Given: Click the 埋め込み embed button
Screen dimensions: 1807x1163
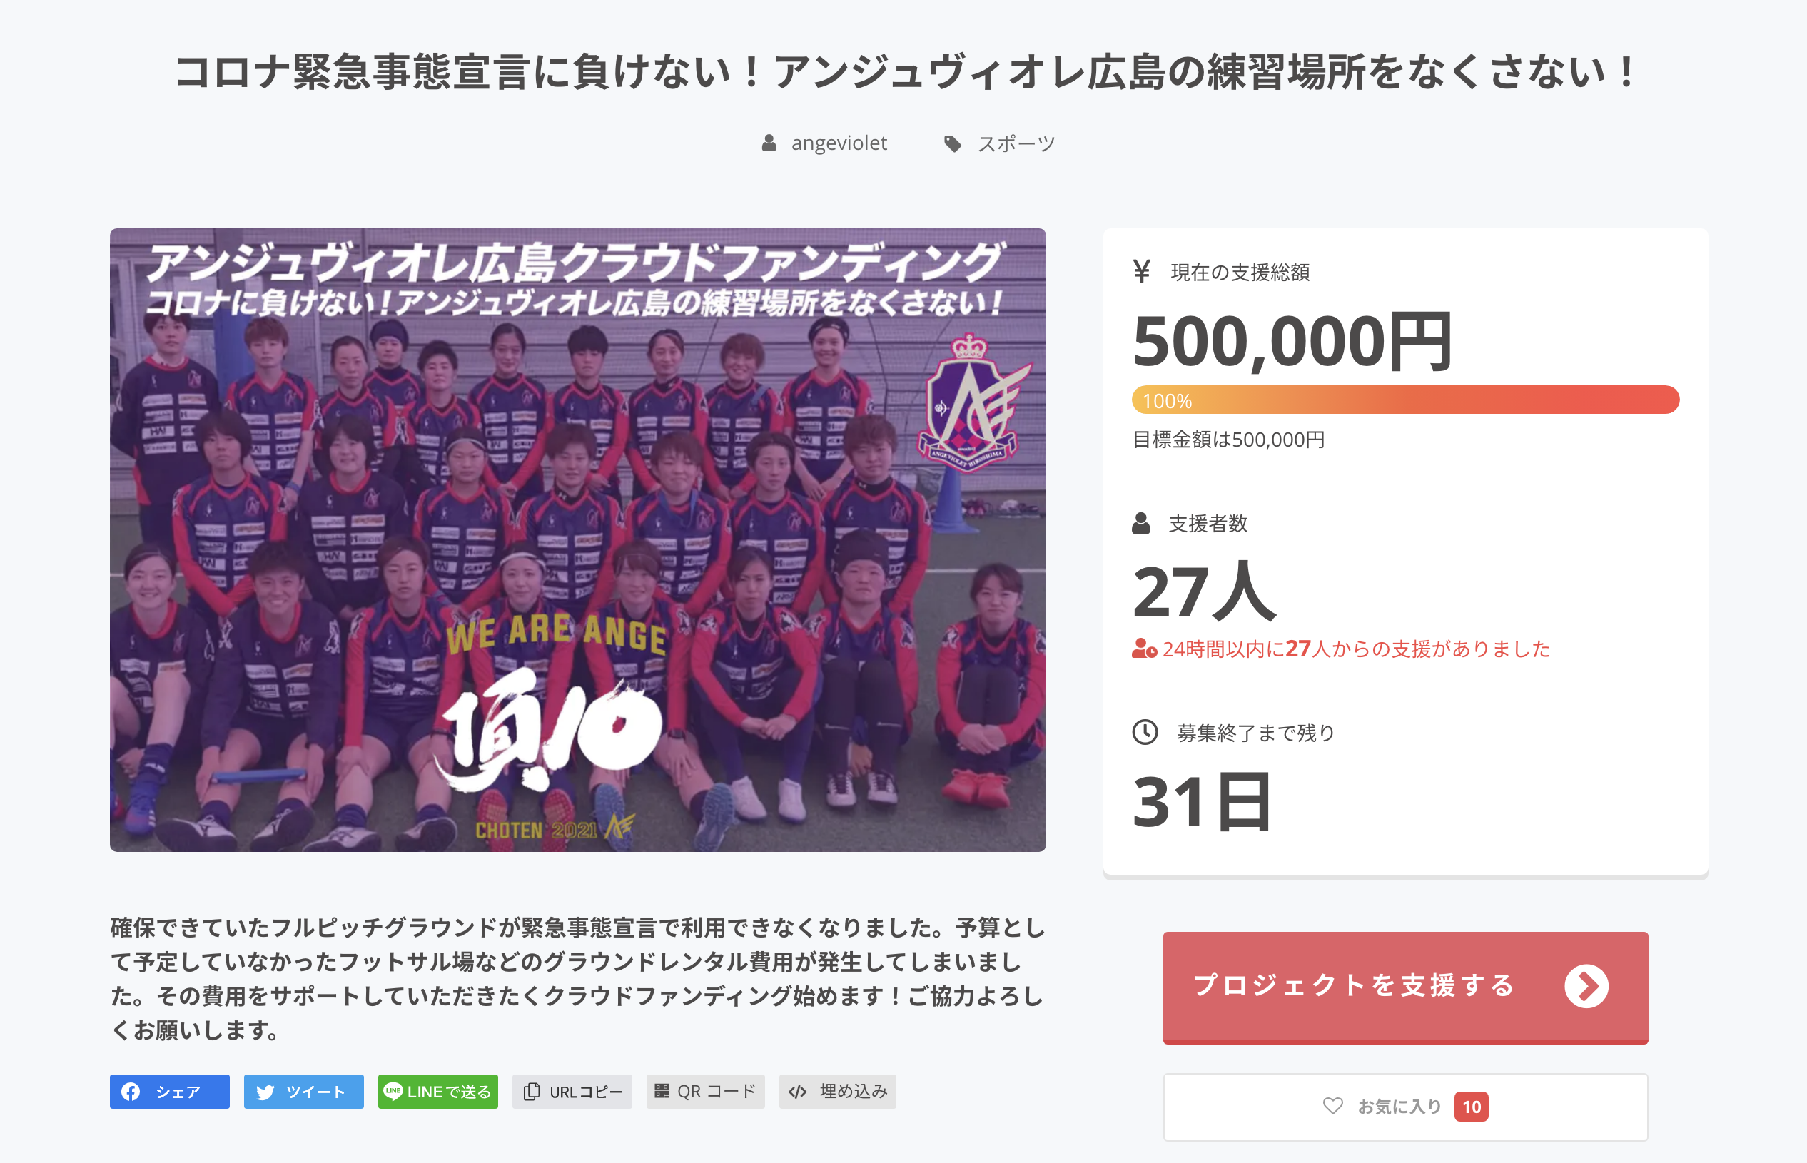Looking at the screenshot, I should (838, 1091).
